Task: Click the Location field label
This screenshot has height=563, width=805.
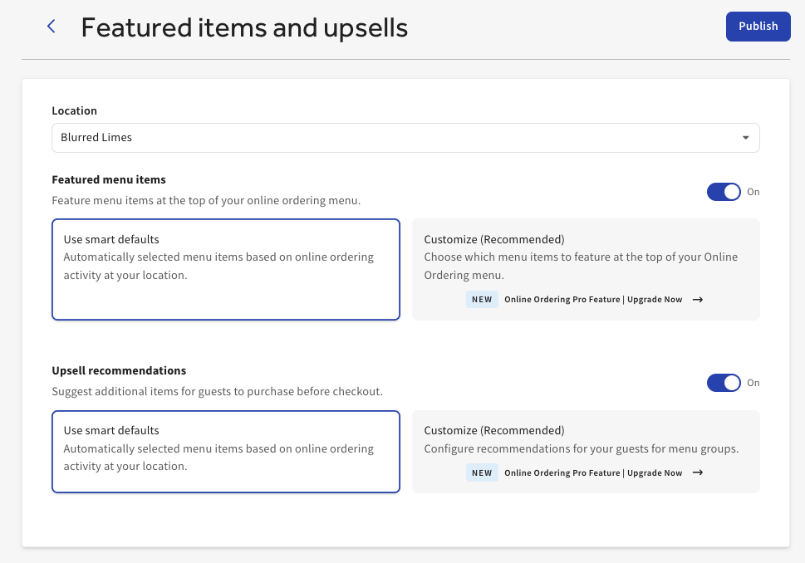Action: (74, 110)
